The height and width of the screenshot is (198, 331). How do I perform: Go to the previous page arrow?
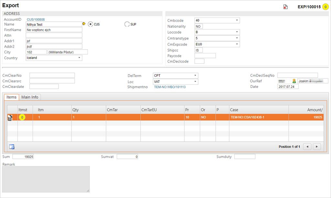click(307, 147)
